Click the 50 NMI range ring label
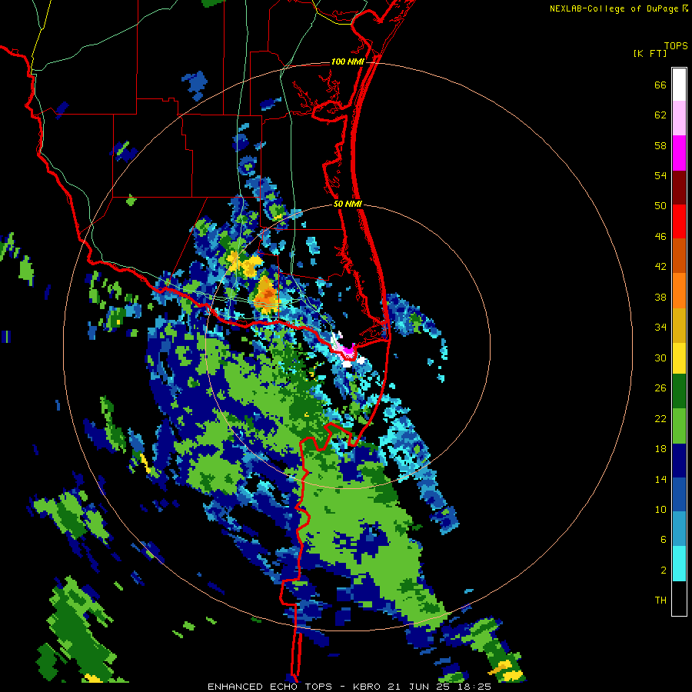The width and height of the screenshot is (692, 692). (348, 204)
